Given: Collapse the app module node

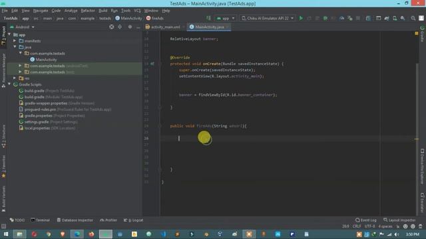Looking at the screenshot, I should [10, 35].
